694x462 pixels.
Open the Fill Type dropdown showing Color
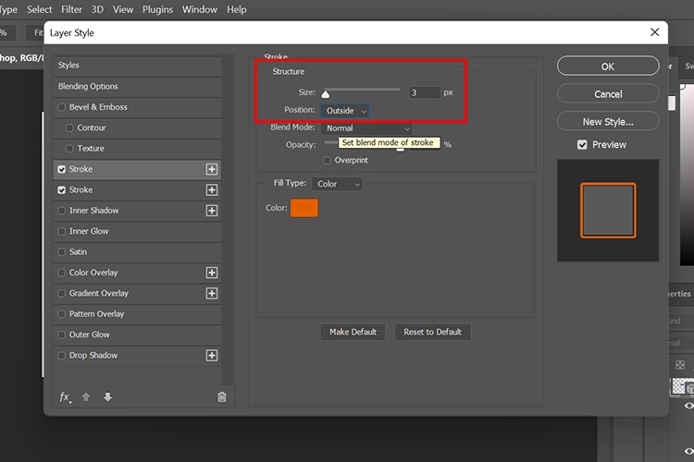pos(337,184)
